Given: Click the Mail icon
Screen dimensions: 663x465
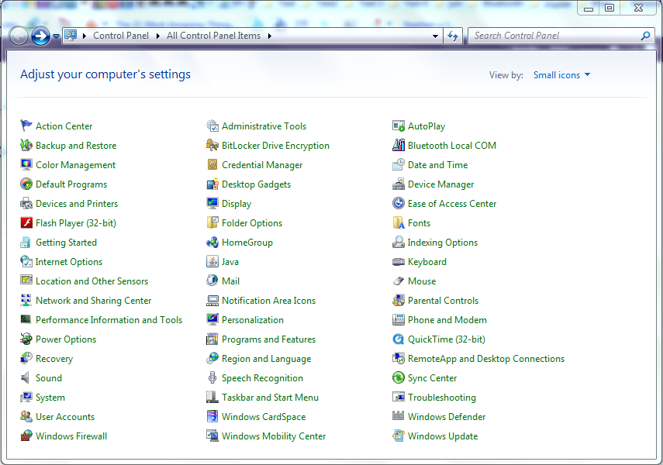Looking at the screenshot, I should (212, 281).
